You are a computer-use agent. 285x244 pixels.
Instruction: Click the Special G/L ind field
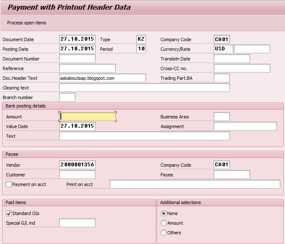[77, 223]
